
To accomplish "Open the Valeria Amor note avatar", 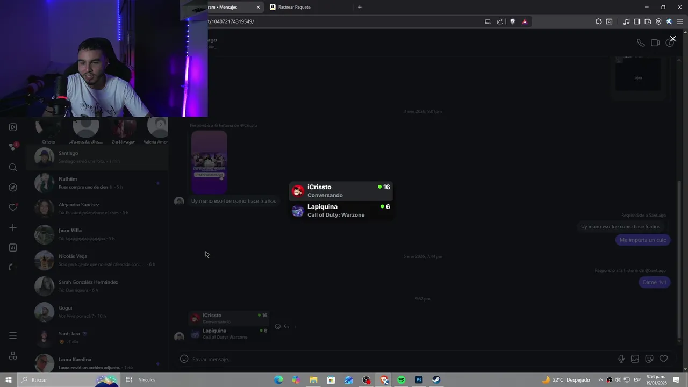I will point(158,128).
